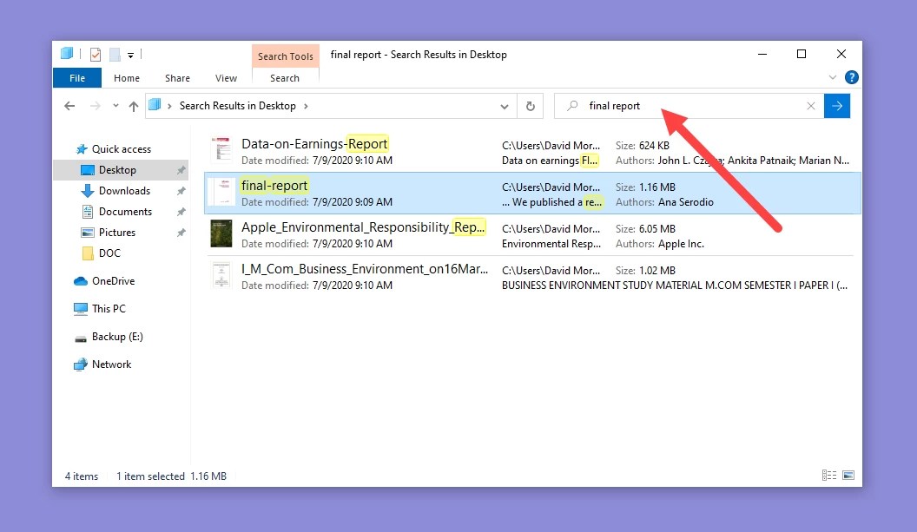Start the search with the blue arrow icon
The image size is (917, 532).
836,106
